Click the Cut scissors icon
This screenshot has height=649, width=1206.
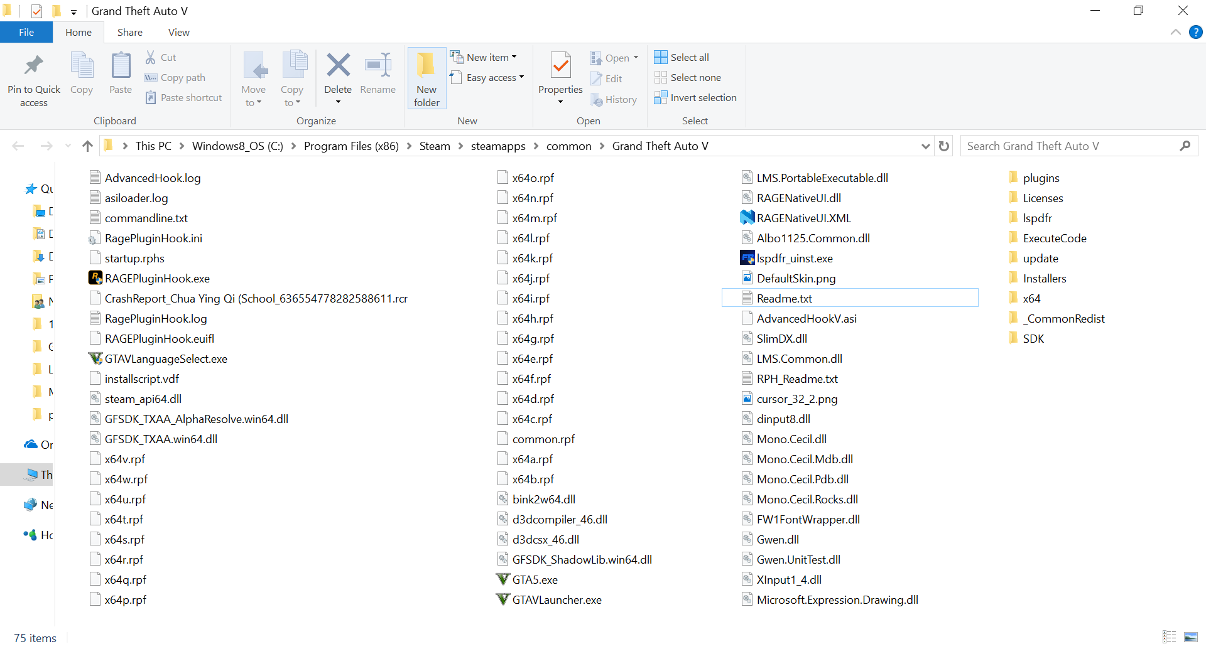[x=151, y=57]
